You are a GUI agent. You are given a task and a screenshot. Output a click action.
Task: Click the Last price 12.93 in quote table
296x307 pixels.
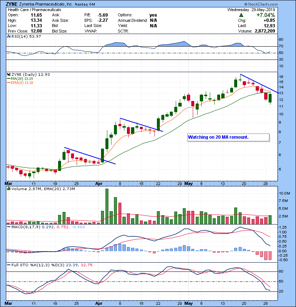[x=269, y=26]
